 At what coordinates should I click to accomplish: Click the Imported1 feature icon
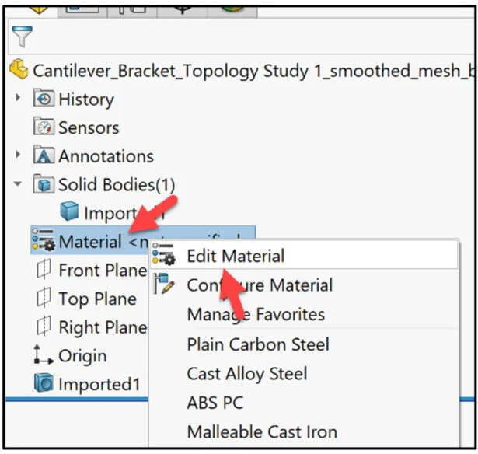coord(43,384)
